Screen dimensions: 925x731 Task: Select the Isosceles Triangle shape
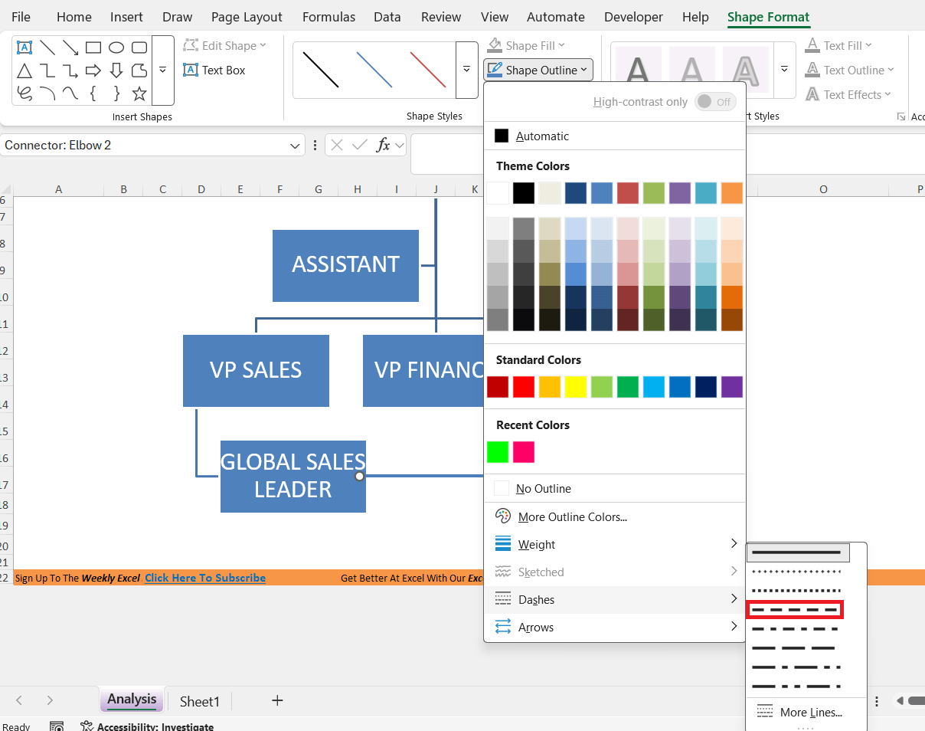pyautogui.click(x=25, y=70)
